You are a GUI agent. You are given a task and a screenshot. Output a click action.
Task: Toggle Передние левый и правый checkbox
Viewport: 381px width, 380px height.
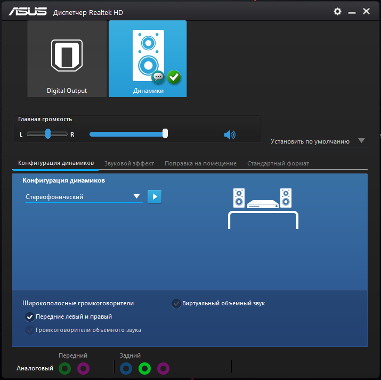(30, 317)
